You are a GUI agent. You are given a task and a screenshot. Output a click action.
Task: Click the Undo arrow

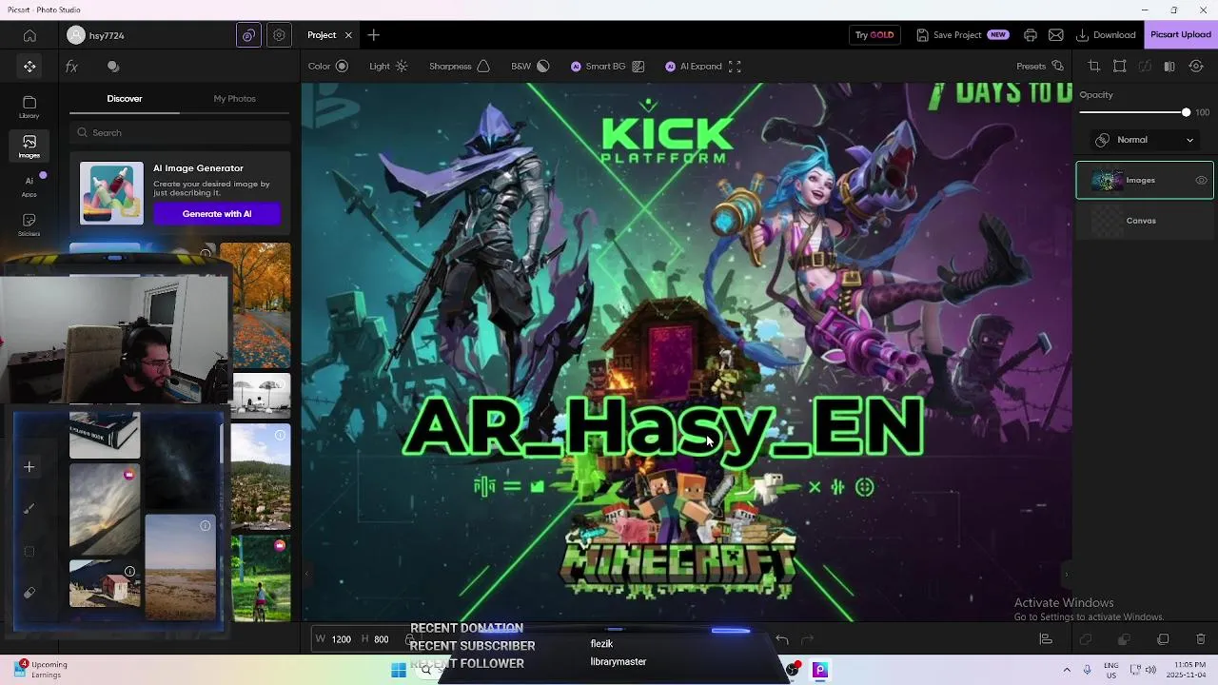point(782,639)
